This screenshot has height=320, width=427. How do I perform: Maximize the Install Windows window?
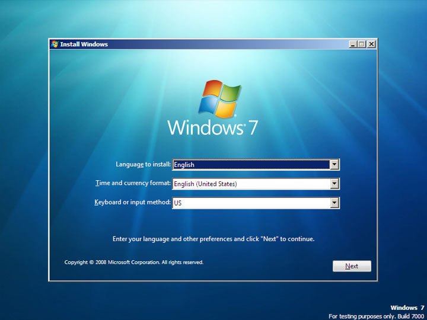click(362, 44)
